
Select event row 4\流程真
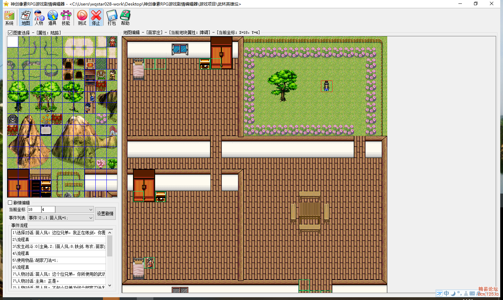[x=59, y=253]
